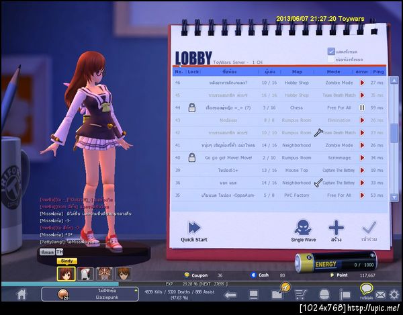Click the back arrow icon in bottom bar

(230, 295)
